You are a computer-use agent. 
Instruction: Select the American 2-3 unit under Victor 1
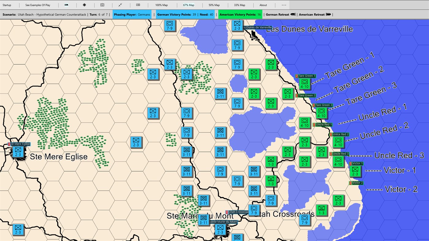[x=355, y=171]
